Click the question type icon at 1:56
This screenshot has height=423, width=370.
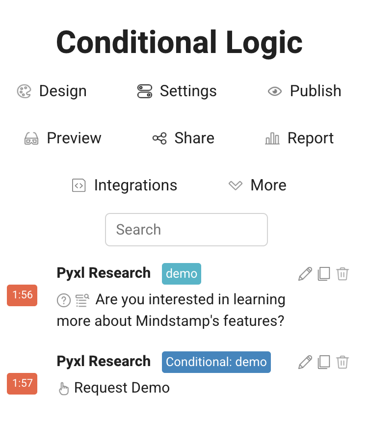(64, 300)
